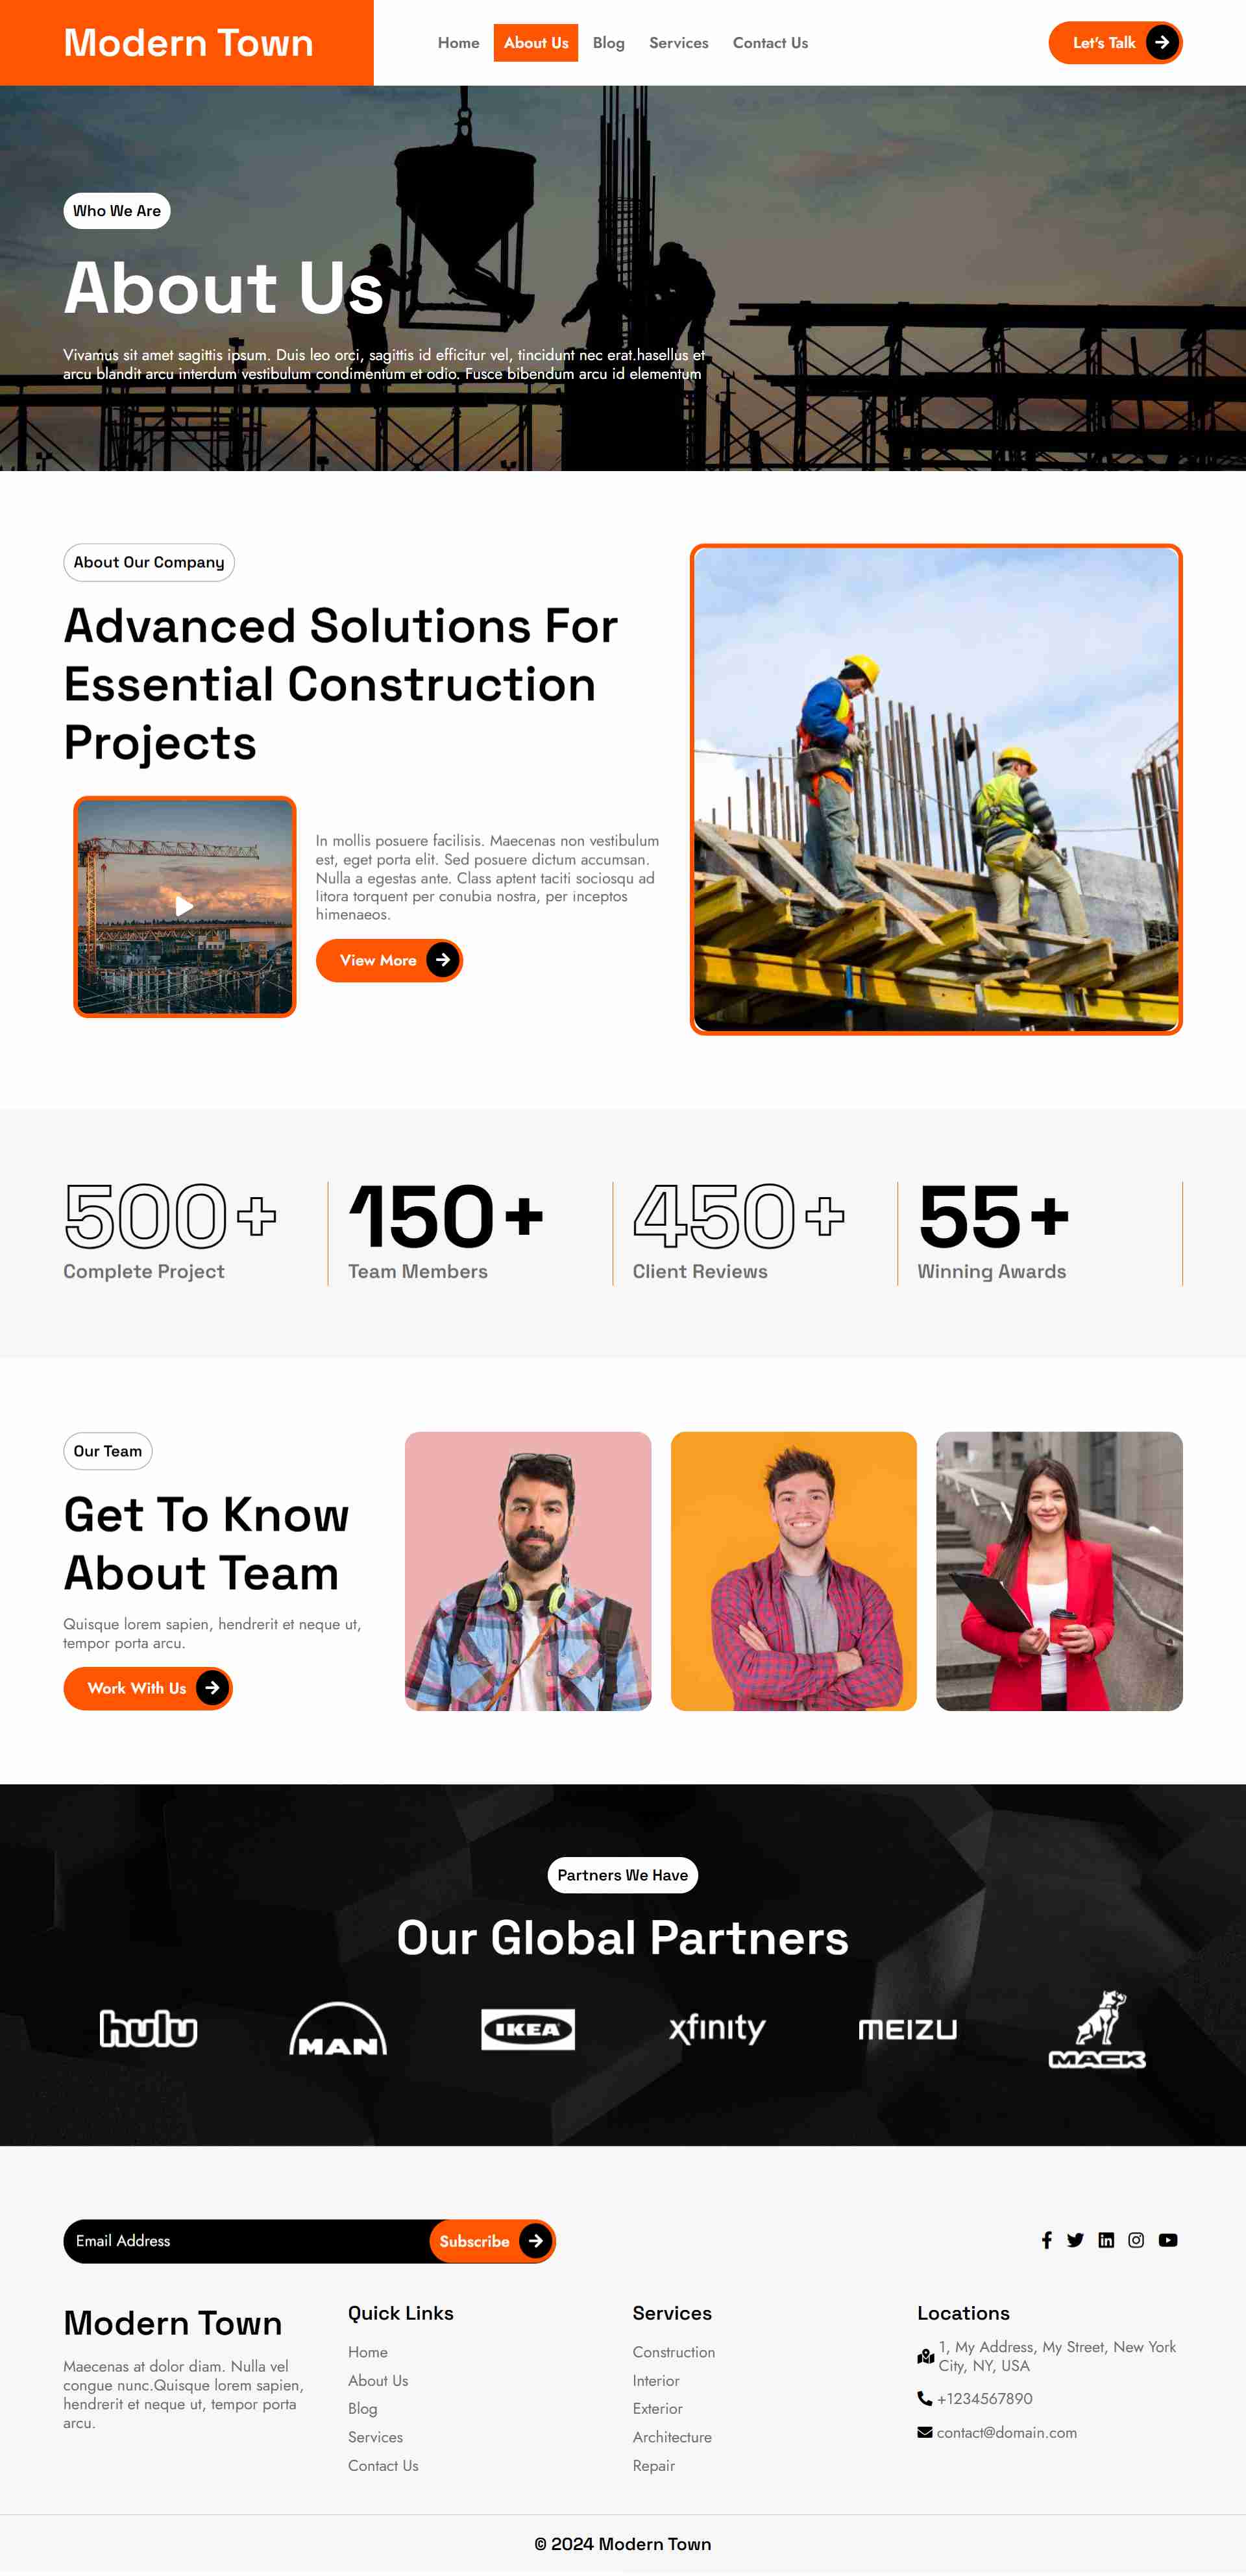
Task: Open the Facebook social icon in footer
Action: [x=1046, y=2240]
